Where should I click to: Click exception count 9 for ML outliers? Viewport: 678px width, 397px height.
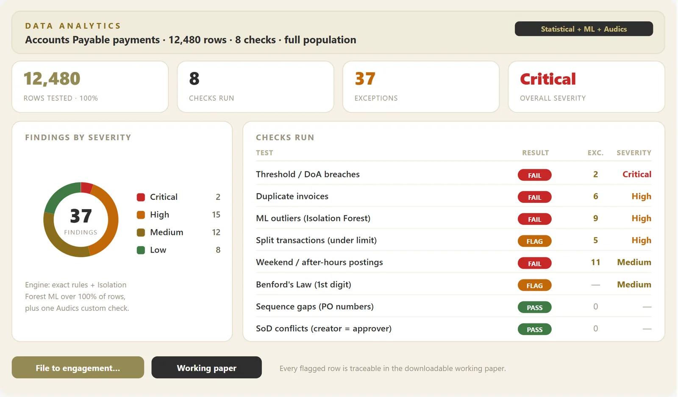click(595, 218)
